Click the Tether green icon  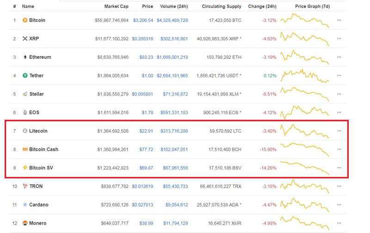(x=25, y=76)
